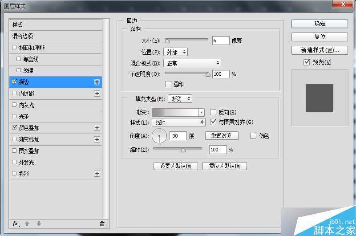The image size is (356, 236).
Task: Open the 混合模式 dropdown showing 正常
Action: 192,63
